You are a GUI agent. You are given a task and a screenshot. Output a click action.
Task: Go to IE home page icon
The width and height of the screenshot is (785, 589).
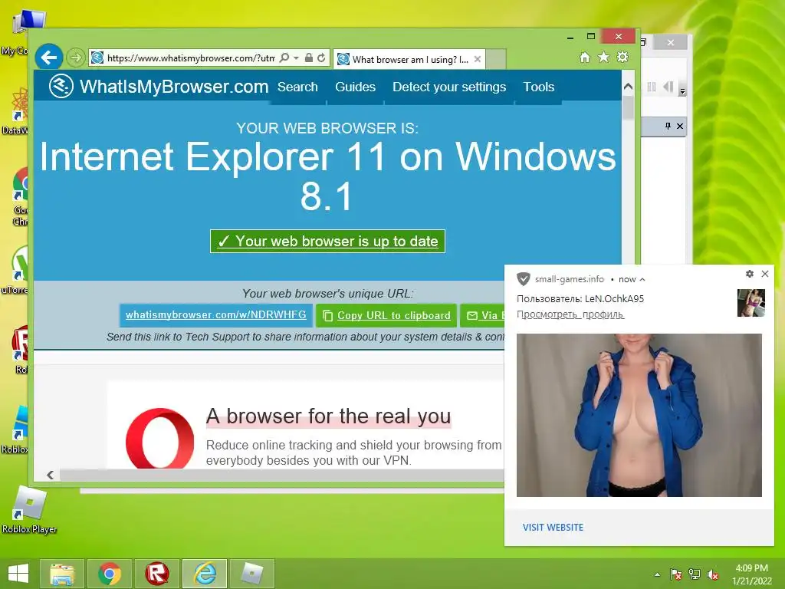click(584, 58)
